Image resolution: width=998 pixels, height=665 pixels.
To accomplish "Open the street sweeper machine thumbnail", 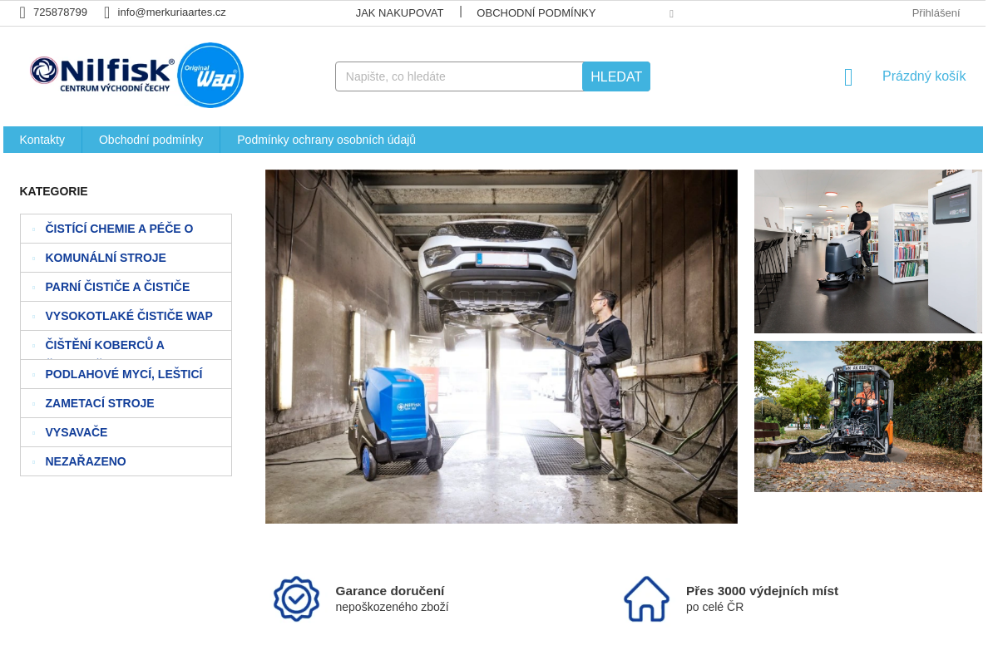I will tap(867, 416).
